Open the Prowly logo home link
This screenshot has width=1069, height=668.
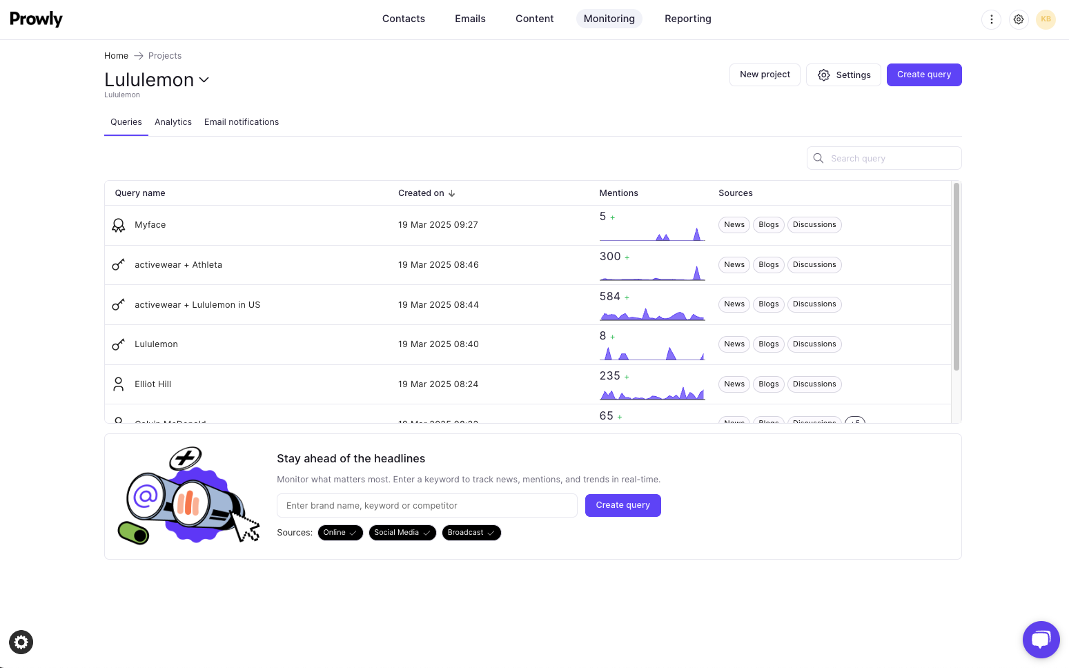tap(36, 19)
